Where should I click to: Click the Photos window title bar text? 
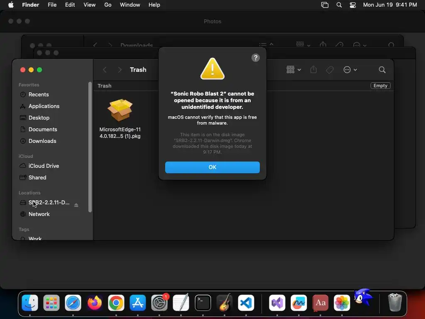click(212, 22)
